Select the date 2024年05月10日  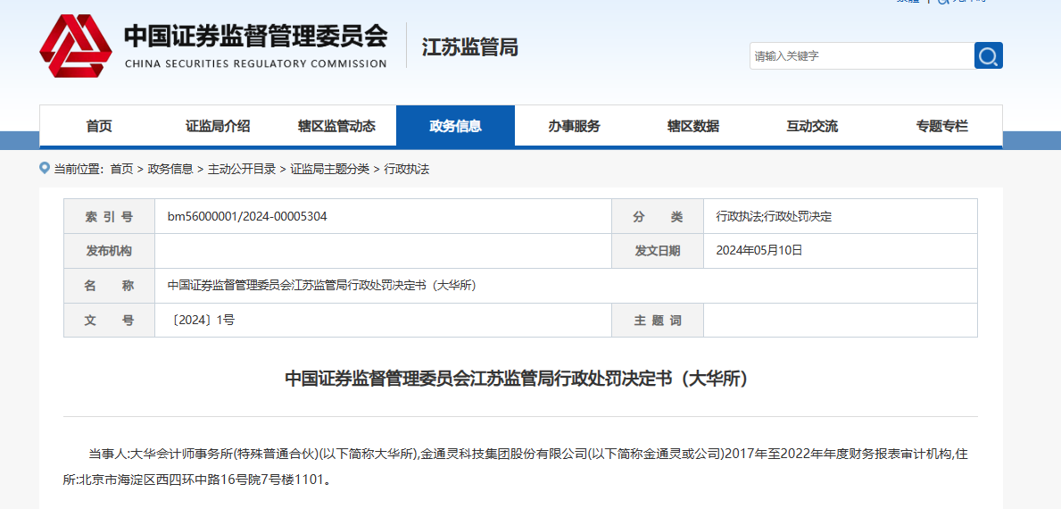tap(759, 250)
